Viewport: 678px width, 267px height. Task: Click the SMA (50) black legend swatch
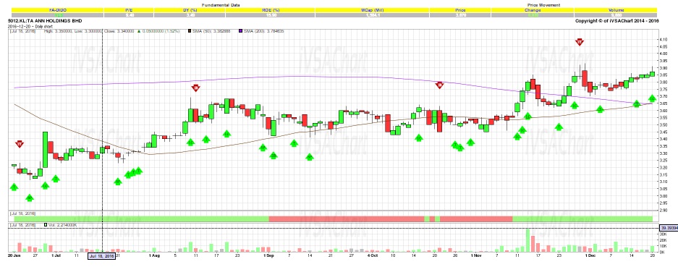click(190, 31)
